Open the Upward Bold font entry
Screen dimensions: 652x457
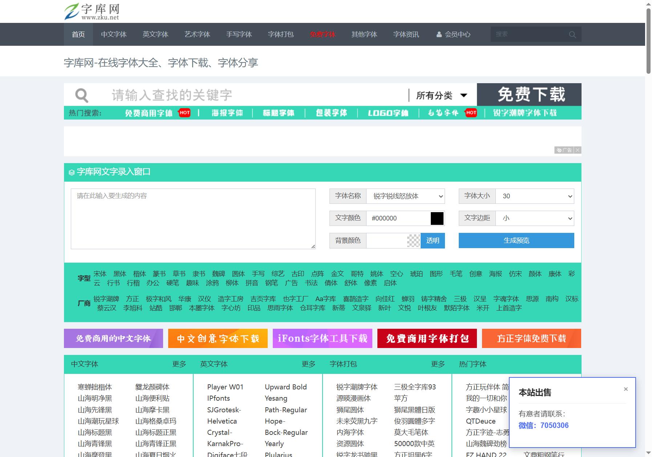[x=286, y=387]
